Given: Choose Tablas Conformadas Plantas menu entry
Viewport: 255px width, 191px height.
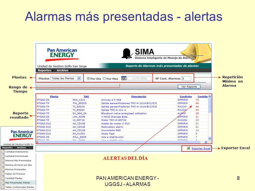Looking at the screenshot, I should 20,187.
